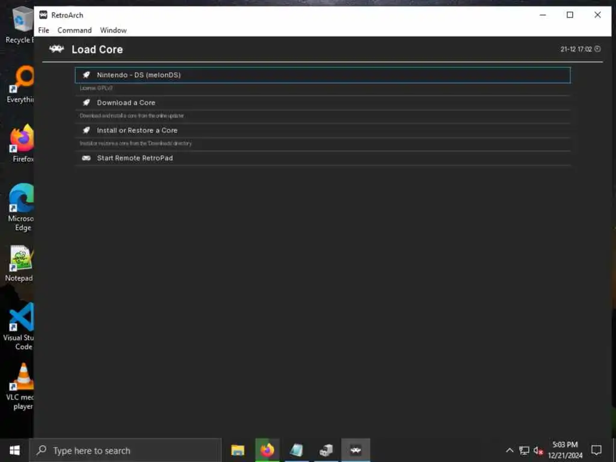
Task: Select the Recycle Bin desktop icon
Action: (20, 25)
